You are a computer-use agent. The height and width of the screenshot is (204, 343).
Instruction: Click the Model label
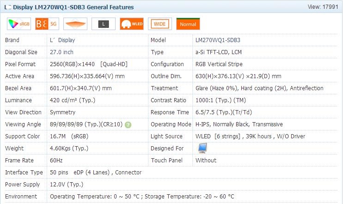pos(158,40)
